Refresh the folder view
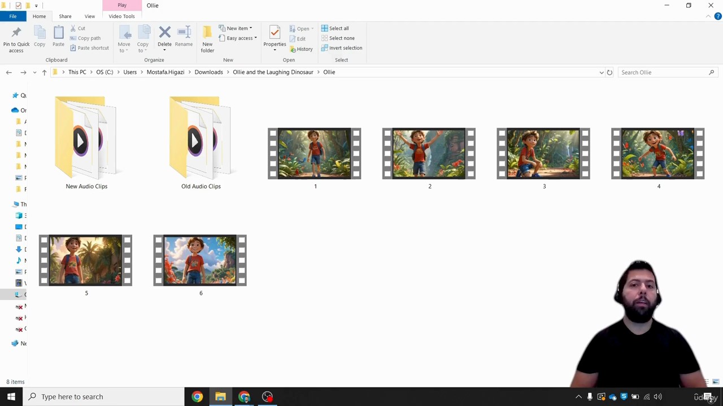The image size is (723, 406). (x=609, y=72)
